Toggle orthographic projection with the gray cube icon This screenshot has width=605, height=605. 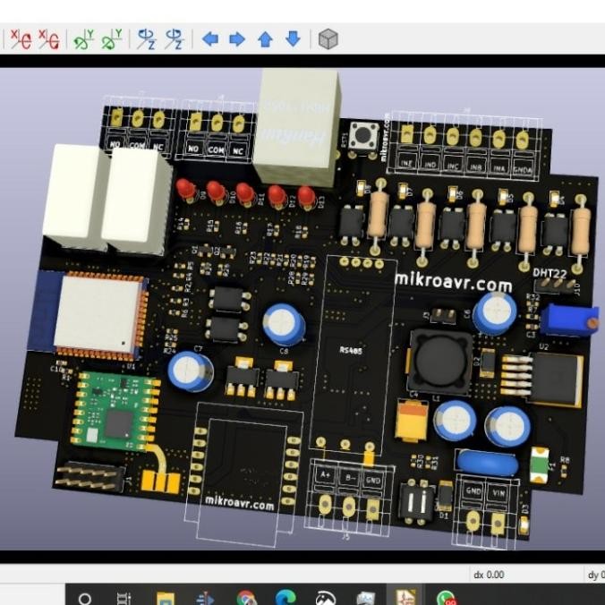point(328,39)
